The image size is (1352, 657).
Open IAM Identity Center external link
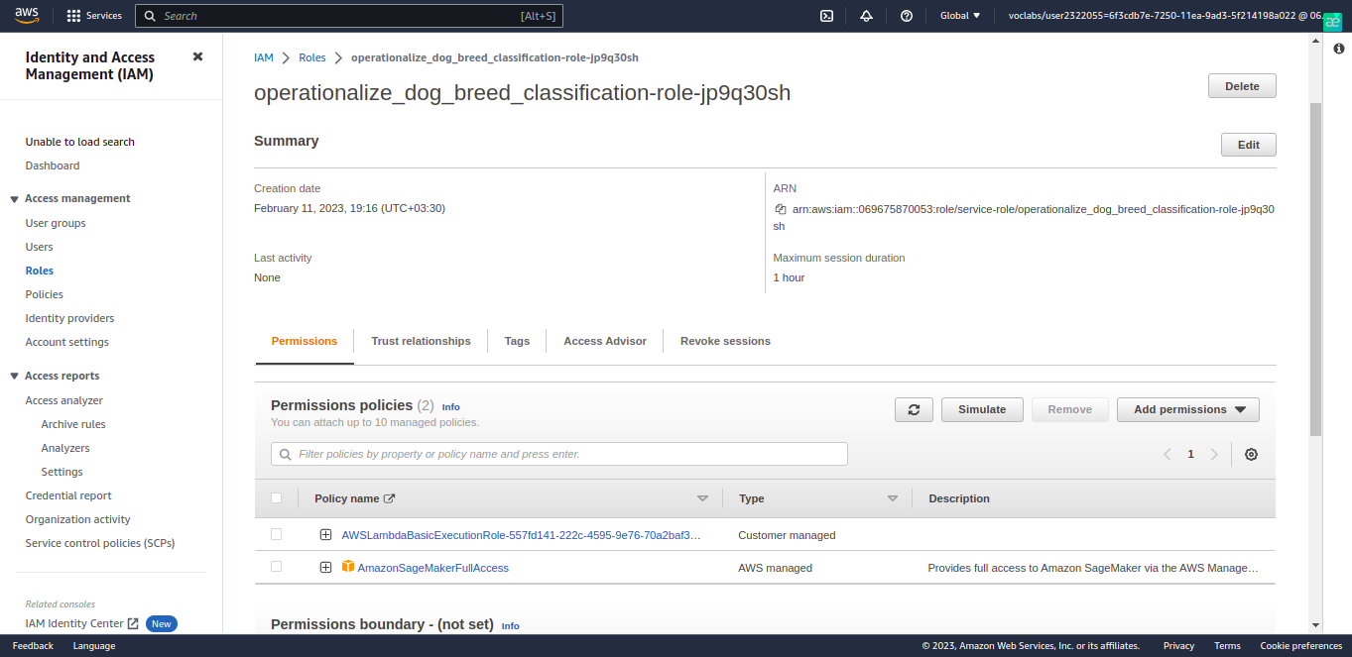82,623
